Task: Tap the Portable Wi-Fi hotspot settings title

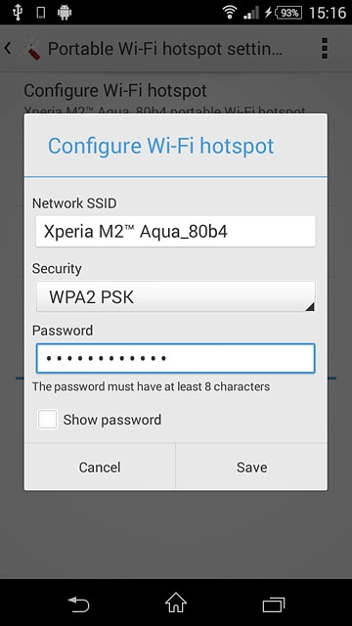Action: point(165,49)
